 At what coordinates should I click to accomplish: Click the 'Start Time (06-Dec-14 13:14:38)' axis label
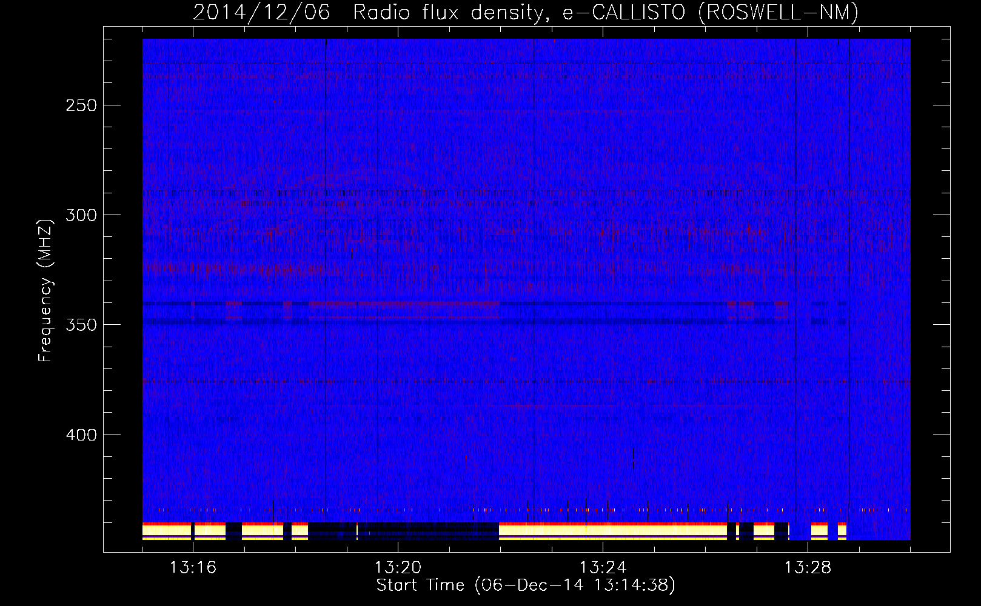[x=526, y=585]
